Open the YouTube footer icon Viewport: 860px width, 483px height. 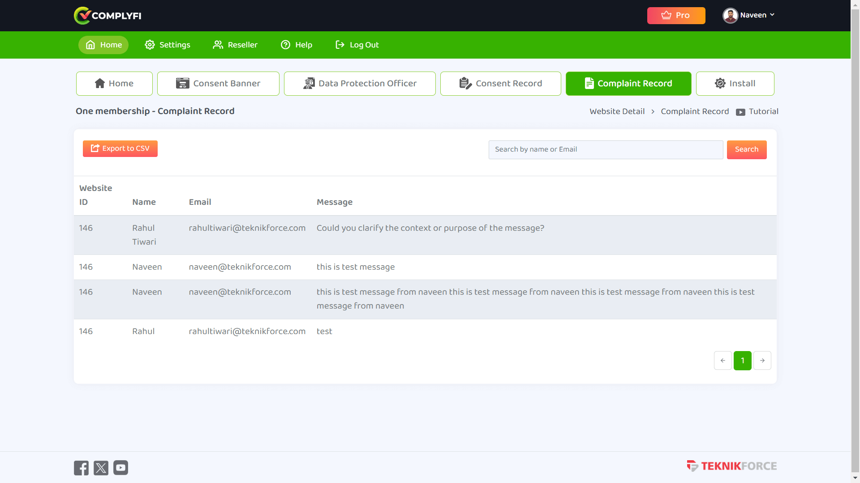120,468
